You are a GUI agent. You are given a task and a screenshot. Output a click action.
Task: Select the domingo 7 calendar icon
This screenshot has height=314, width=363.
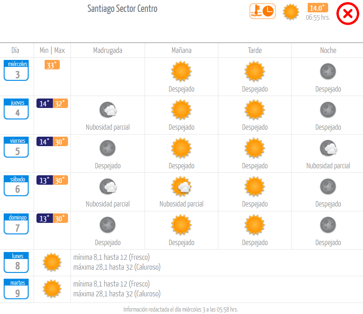coord(16,224)
